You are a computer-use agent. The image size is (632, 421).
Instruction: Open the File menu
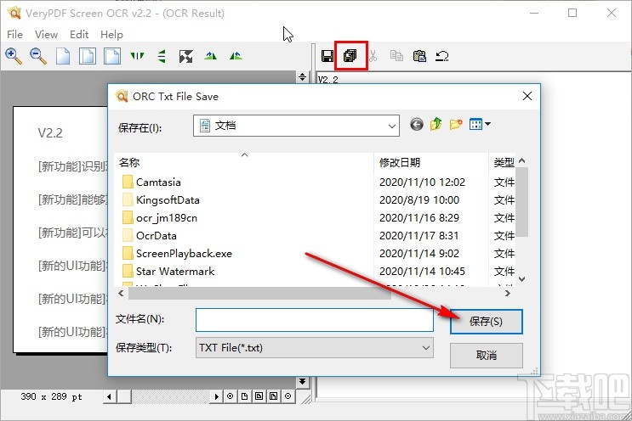pyautogui.click(x=15, y=35)
